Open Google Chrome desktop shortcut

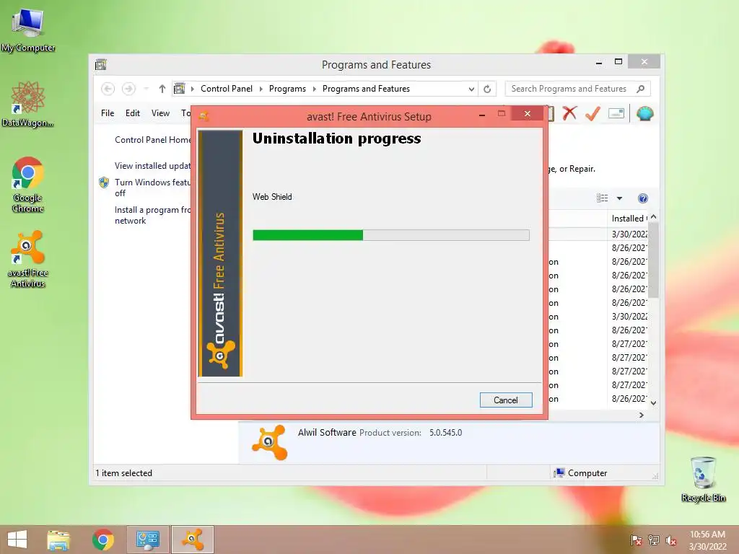[x=28, y=184]
